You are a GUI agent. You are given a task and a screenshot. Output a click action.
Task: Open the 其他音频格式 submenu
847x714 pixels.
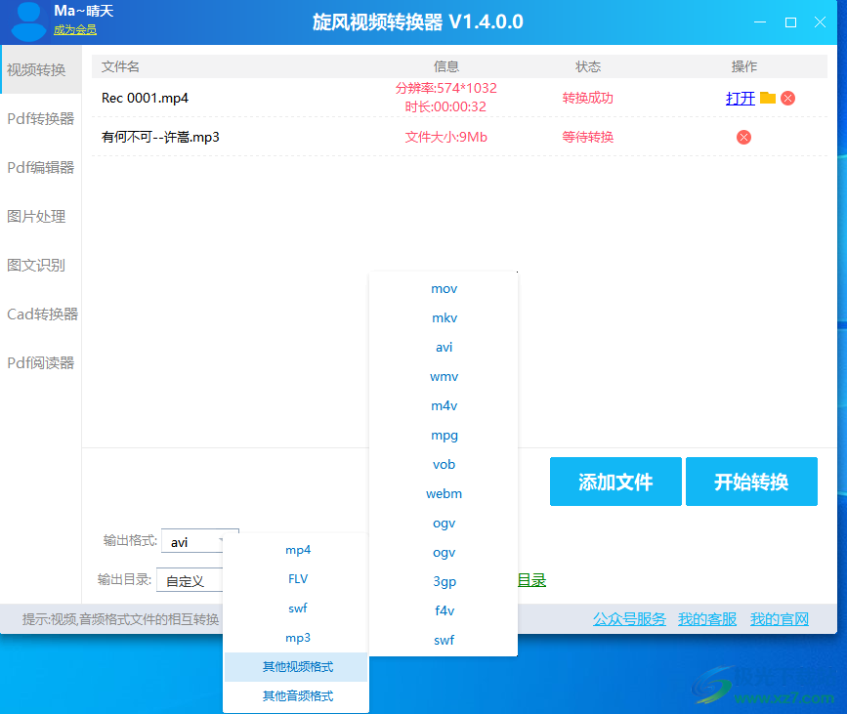click(296, 696)
